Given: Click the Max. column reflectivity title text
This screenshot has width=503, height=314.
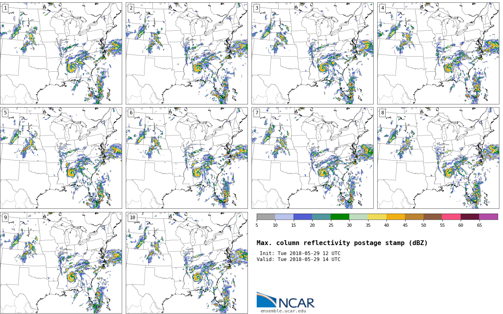Looking at the screenshot, I should click(342, 243).
